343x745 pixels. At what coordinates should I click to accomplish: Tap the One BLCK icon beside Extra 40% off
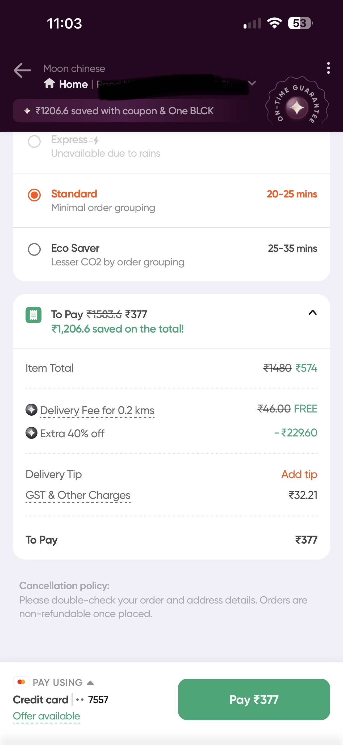coord(31,433)
